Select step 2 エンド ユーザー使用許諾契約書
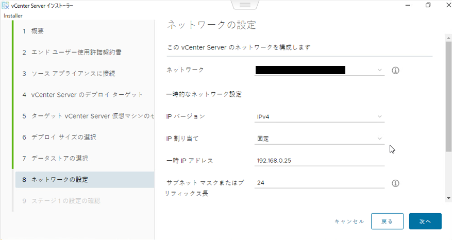The height and width of the screenshot is (240, 452). pos(76,52)
